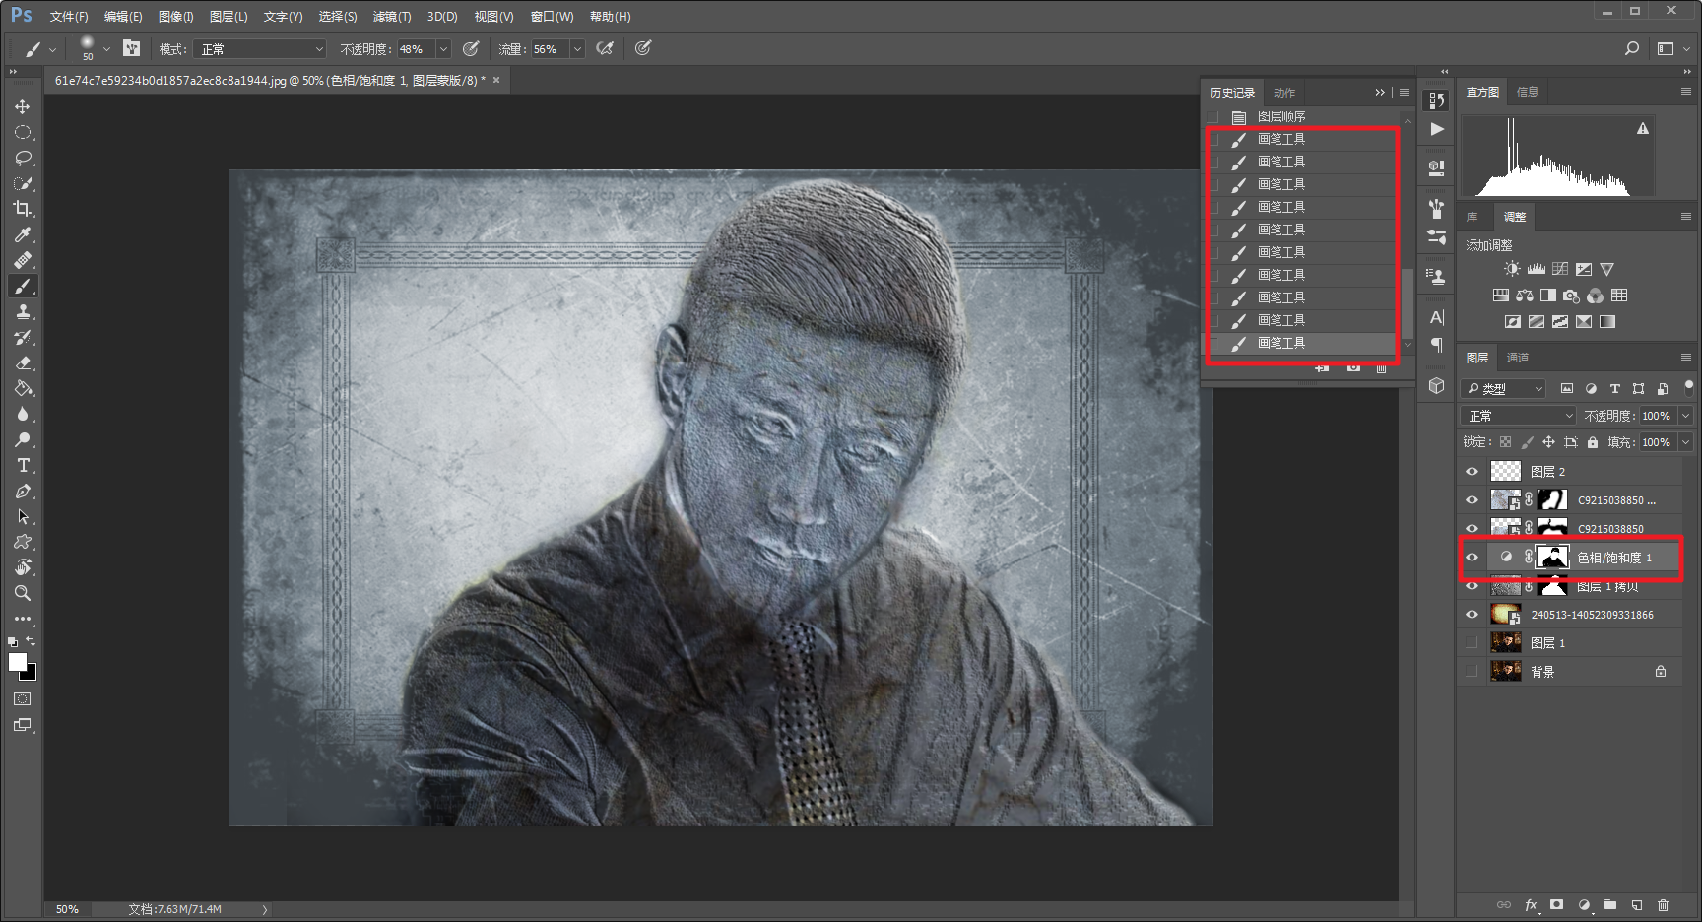Viewport: 1702px width, 922px height.
Task: Open the Character panel icon
Action: click(x=1437, y=317)
